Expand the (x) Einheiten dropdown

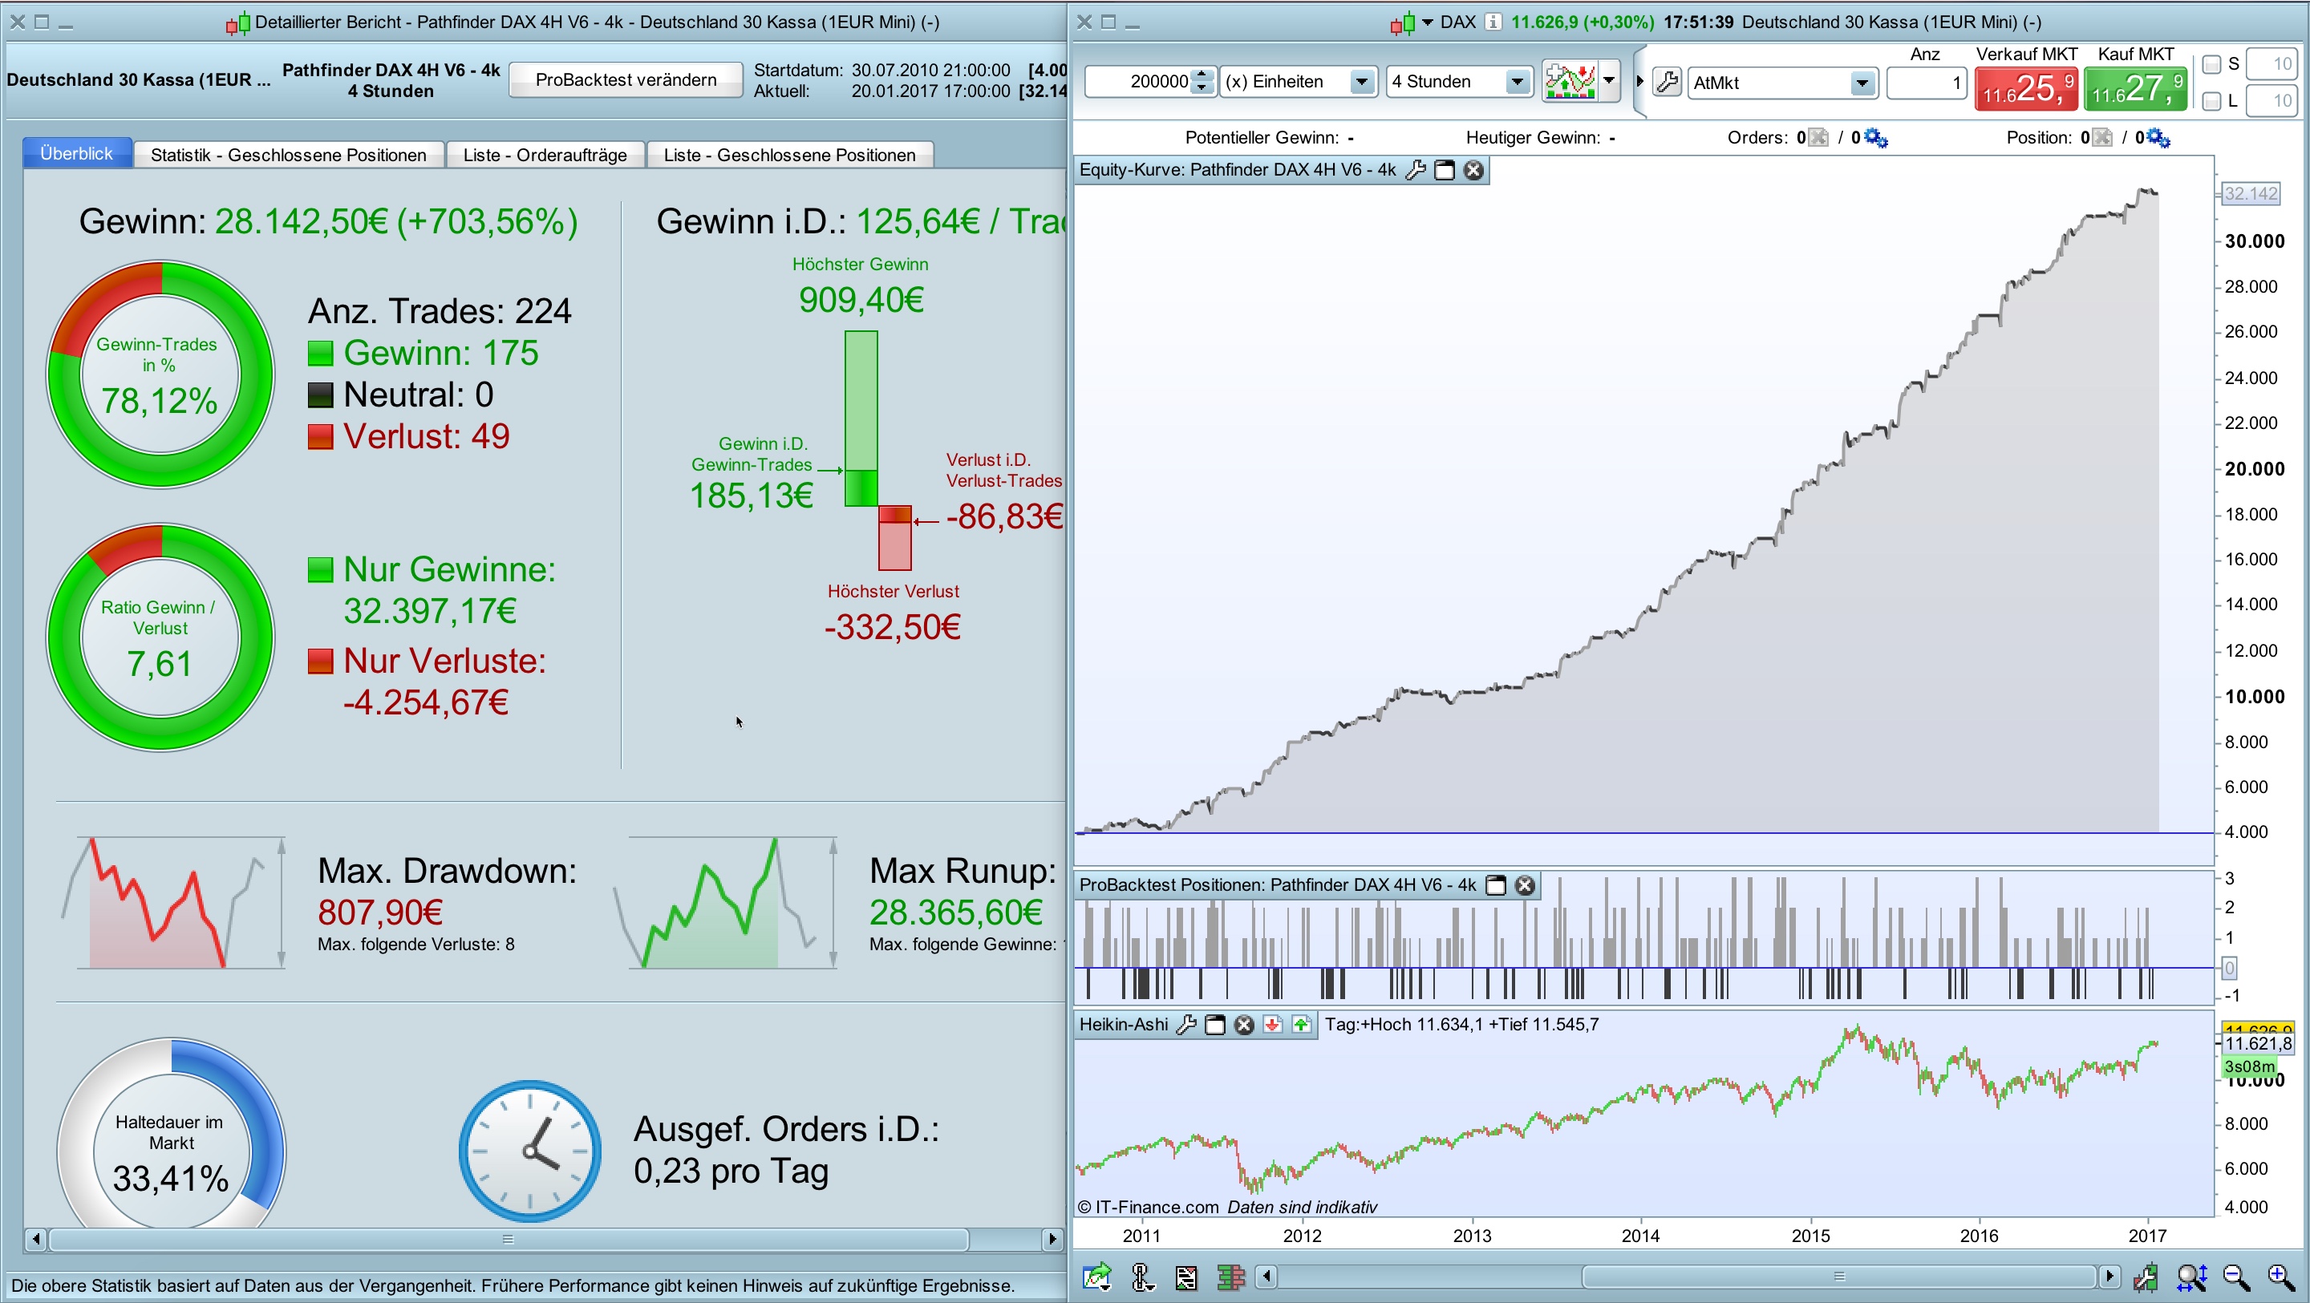point(1361,82)
